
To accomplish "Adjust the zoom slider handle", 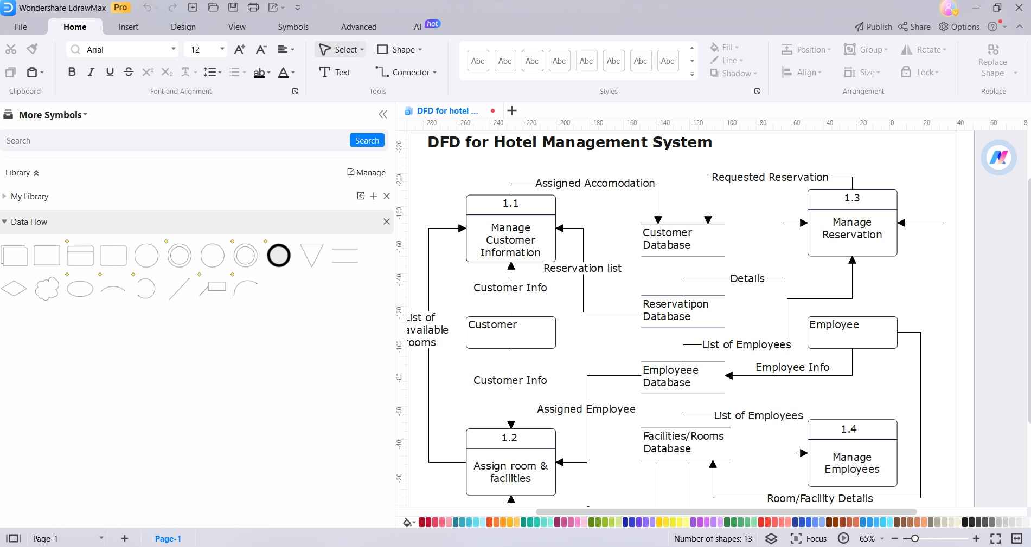I will pyautogui.click(x=914, y=538).
